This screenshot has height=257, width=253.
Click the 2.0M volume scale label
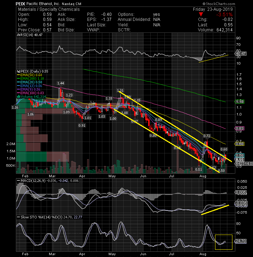pyautogui.click(x=11, y=144)
